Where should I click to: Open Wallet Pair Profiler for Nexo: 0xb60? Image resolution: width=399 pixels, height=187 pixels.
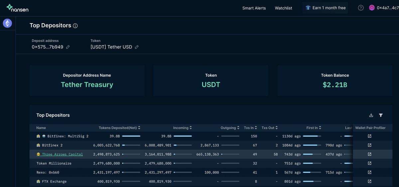pyautogui.click(x=369, y=172)
